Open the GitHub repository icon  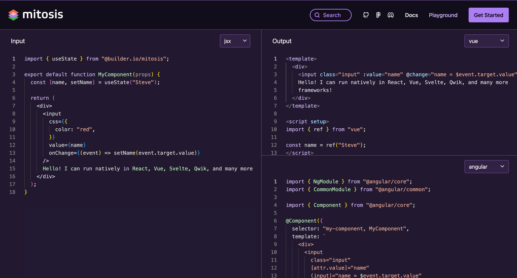[366, 15]
